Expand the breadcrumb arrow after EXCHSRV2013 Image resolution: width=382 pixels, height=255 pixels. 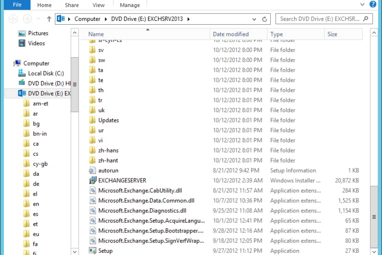tap(188, 19)
